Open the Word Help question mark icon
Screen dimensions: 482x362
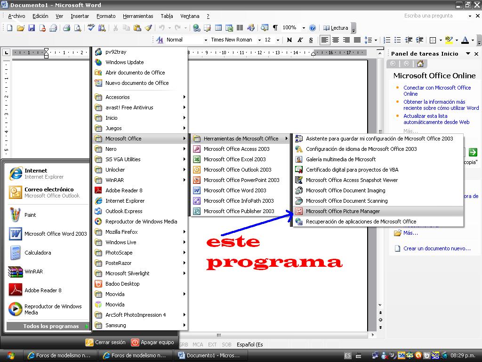click(x=313, y=28)
